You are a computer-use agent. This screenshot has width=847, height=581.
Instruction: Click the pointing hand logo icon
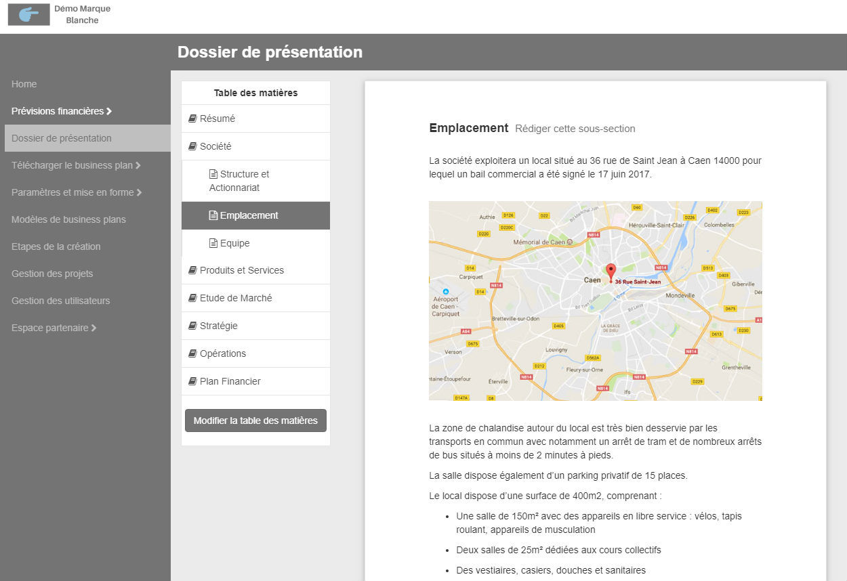click(29, 14)
